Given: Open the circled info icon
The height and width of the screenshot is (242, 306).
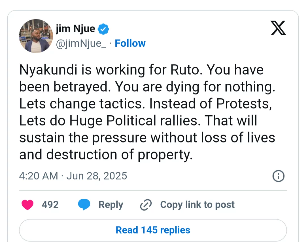Looking at the screenshot, I should pyautogui.click(x=278, y=176).
